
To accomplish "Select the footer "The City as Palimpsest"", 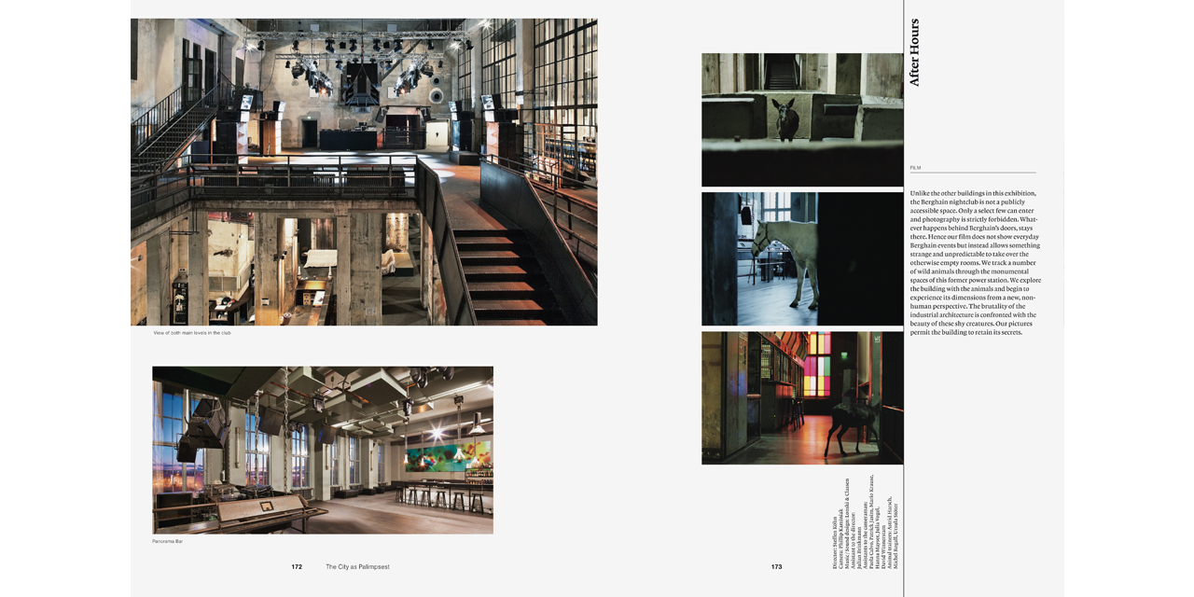I will [357, 567].
